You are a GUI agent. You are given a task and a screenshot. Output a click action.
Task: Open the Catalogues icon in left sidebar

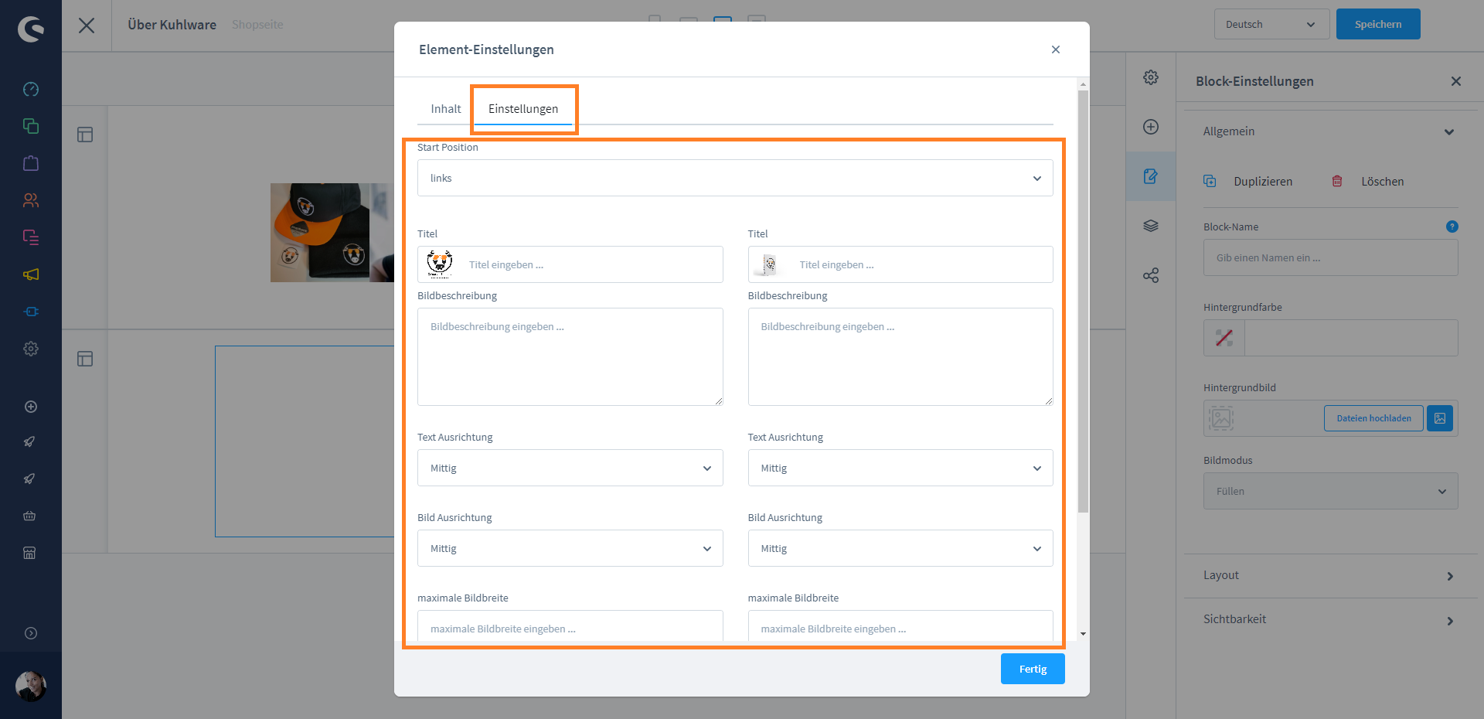coord(31,126)
